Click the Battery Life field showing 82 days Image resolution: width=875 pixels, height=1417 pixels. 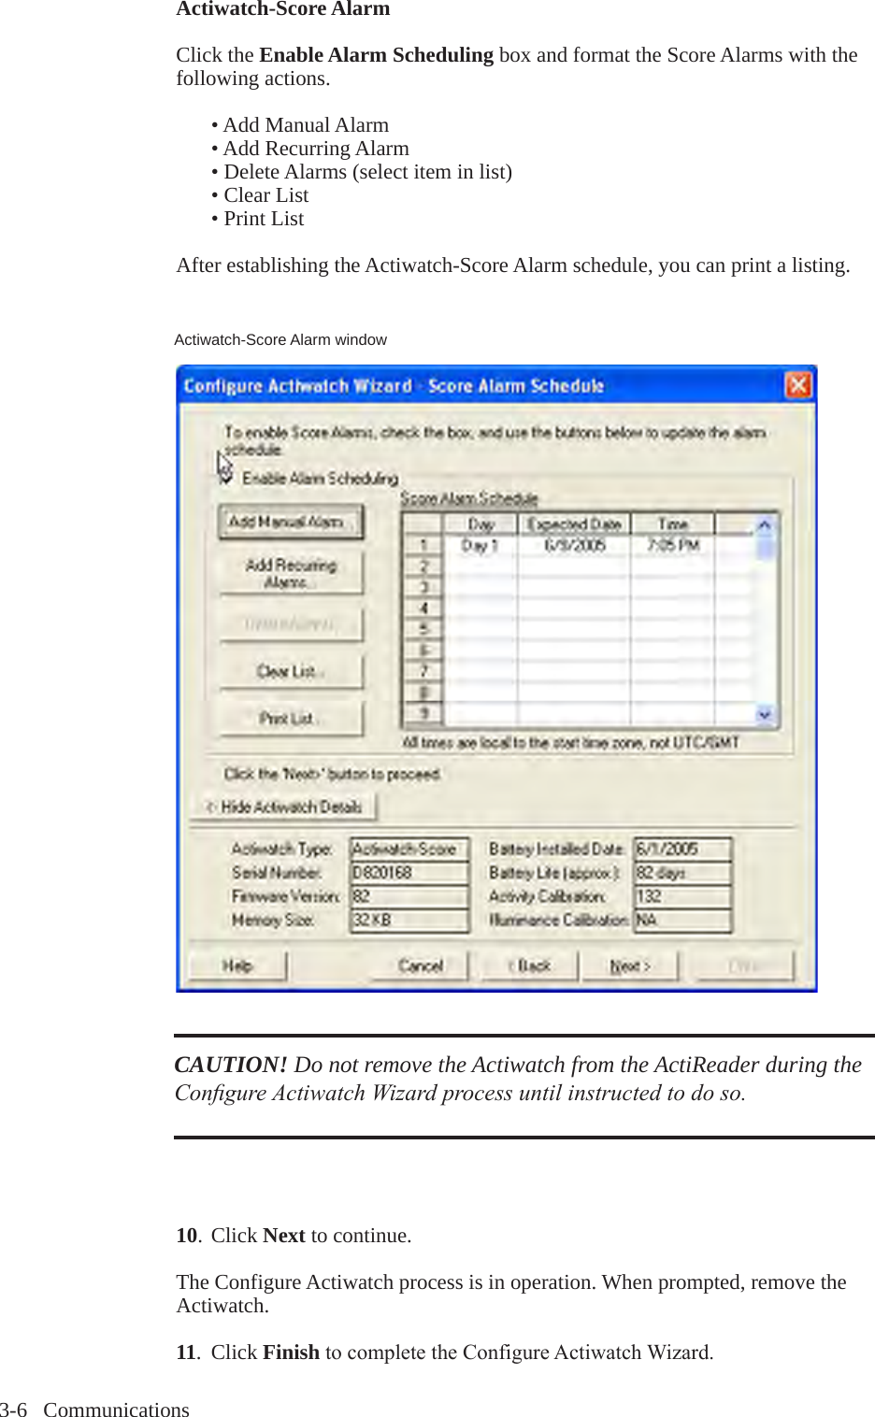682,872
